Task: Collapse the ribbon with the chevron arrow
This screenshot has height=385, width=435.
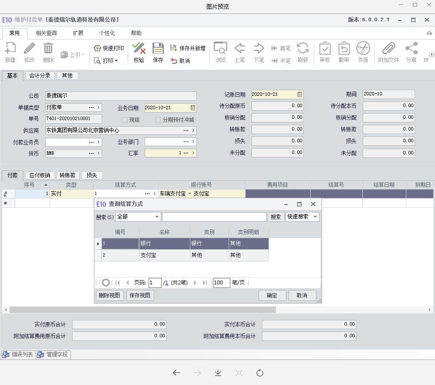Action: (x=429, y=33)
